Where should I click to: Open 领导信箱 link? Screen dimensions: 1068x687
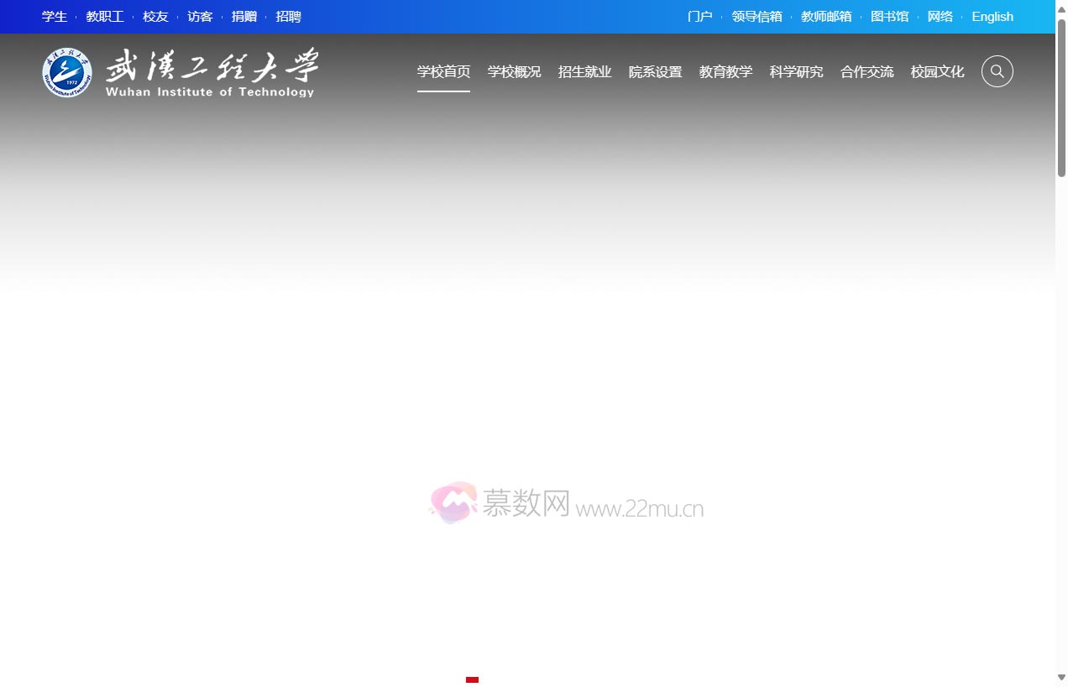coord(756,17)
